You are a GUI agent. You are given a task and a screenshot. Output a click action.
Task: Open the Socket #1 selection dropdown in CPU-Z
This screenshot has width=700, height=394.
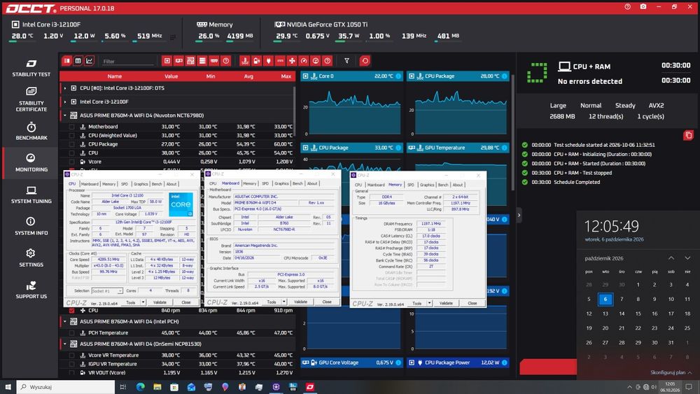[x=106, y=291]
